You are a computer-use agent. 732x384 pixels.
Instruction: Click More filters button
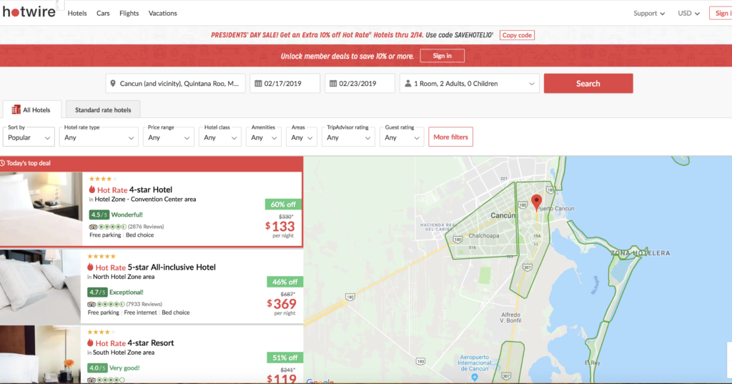pyautogui.click(x=450, y=137)
